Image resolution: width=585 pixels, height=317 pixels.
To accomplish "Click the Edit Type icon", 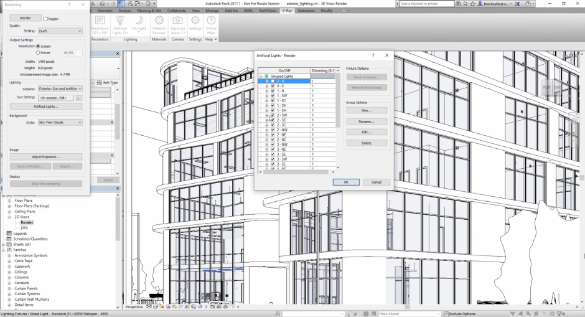I will coord(100,83).
